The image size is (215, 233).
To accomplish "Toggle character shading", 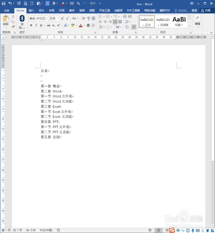I will (x=88, y=25).
